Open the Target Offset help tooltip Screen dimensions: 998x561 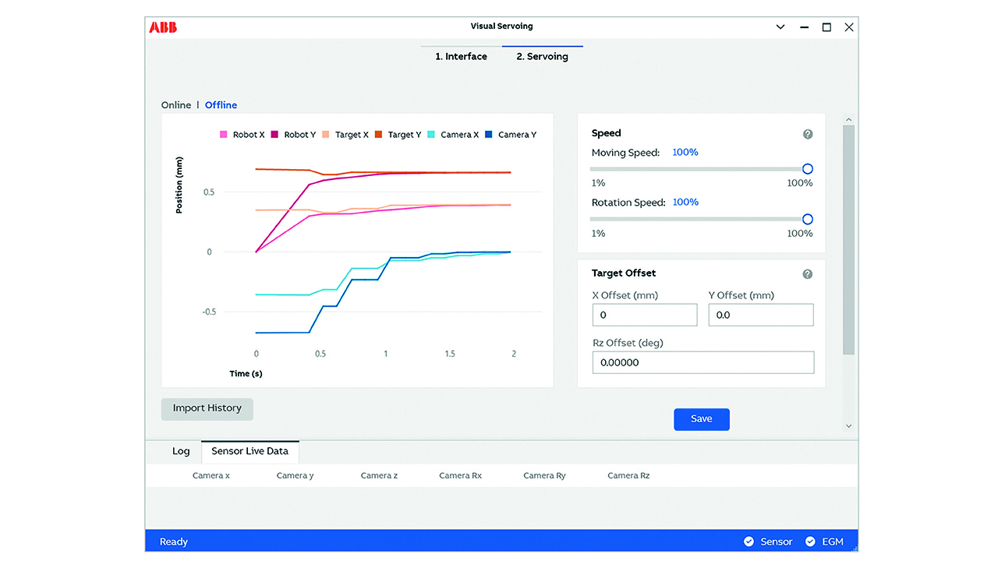tap(808, 273)
